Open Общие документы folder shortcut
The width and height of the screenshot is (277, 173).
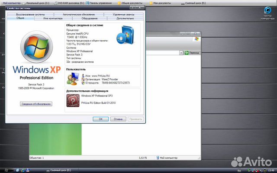coord(130,3)
